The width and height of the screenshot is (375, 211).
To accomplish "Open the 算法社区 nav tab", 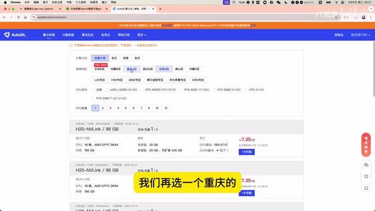I will coord(87,35).
